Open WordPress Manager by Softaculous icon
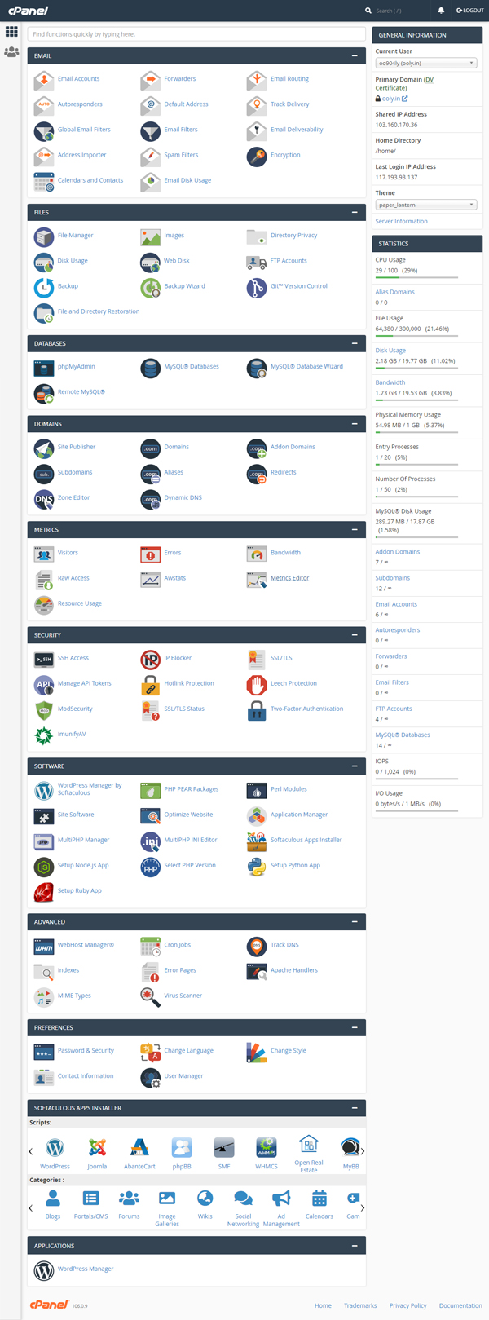 [44, 789]
